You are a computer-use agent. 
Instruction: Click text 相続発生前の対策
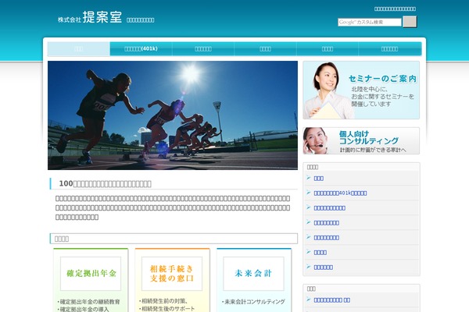click(163, 301)
